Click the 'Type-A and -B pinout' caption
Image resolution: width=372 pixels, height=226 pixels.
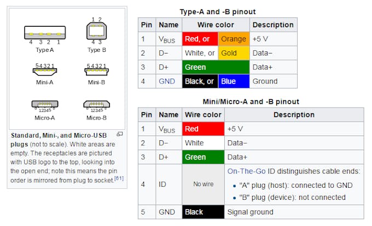click(x=217, y=11)
